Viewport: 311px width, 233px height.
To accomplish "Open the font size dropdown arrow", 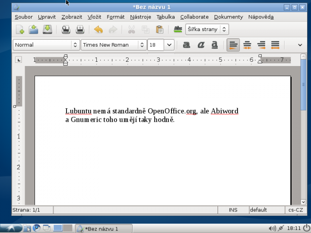I will [169, 45].
